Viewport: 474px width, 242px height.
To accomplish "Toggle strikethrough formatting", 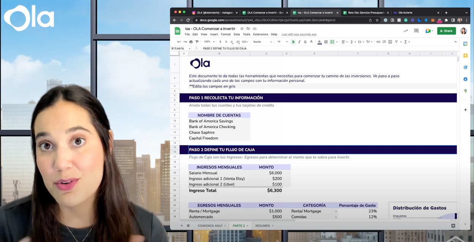I will pyautogui.click(x=305, y=42).
